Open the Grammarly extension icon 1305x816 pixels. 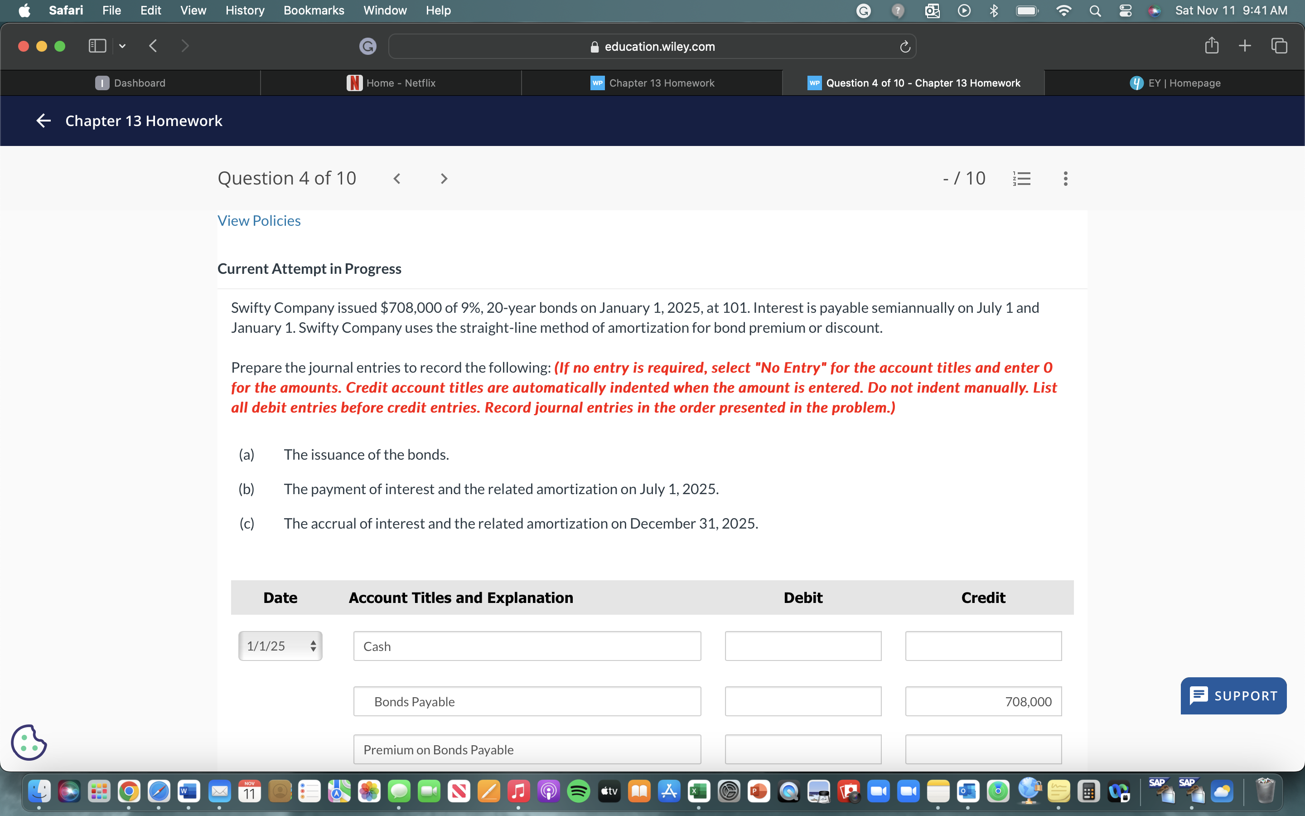coord(368,46)
